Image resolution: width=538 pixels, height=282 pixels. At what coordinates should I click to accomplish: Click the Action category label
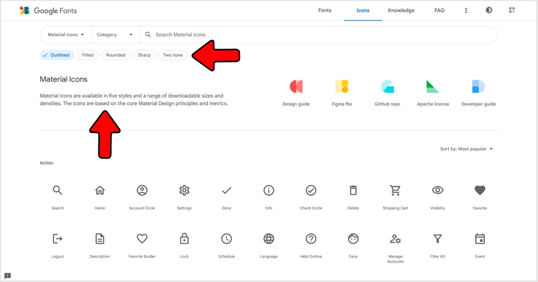47,163
